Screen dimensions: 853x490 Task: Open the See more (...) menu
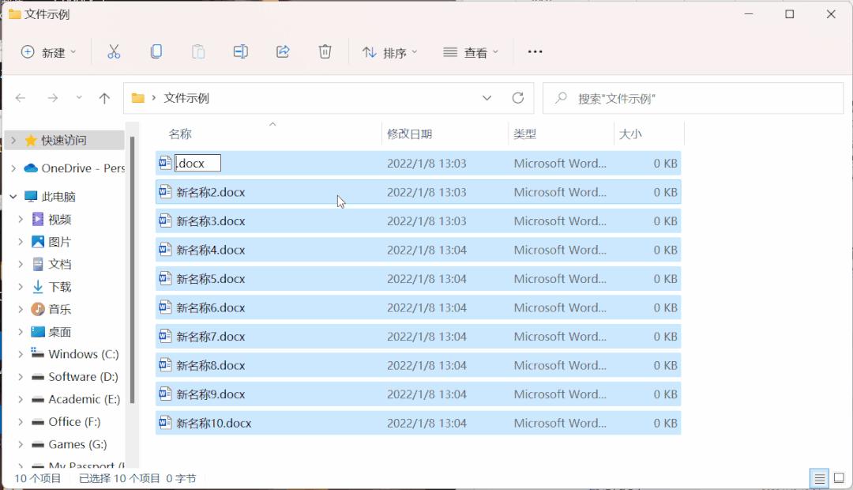pyautogui.click(x=535, y=51)
